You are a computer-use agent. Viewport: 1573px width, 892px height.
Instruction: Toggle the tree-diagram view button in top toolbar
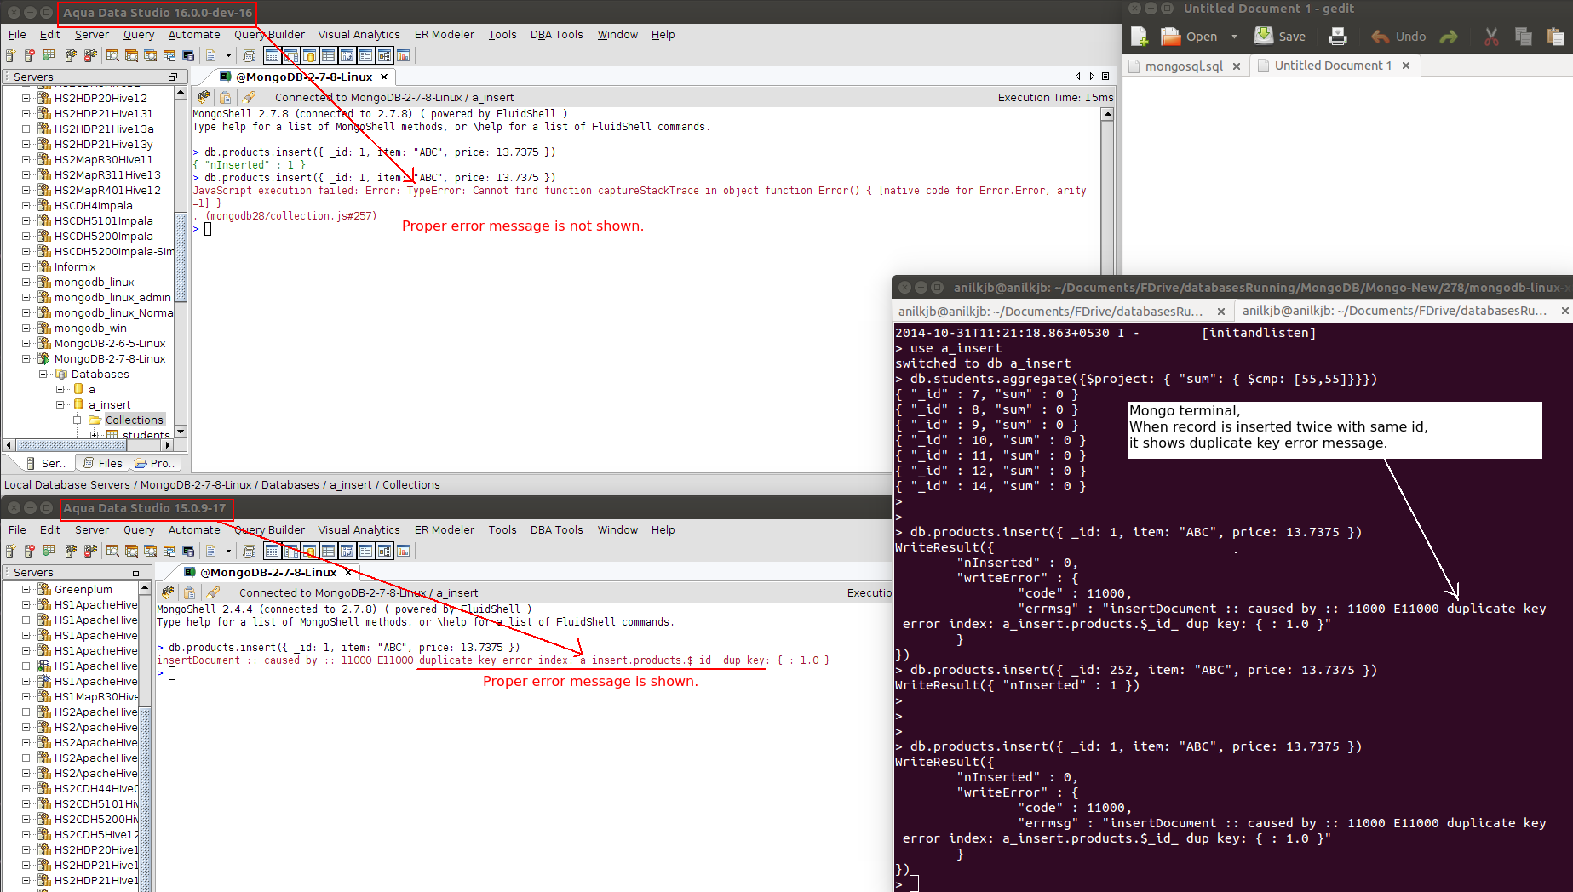384,55
